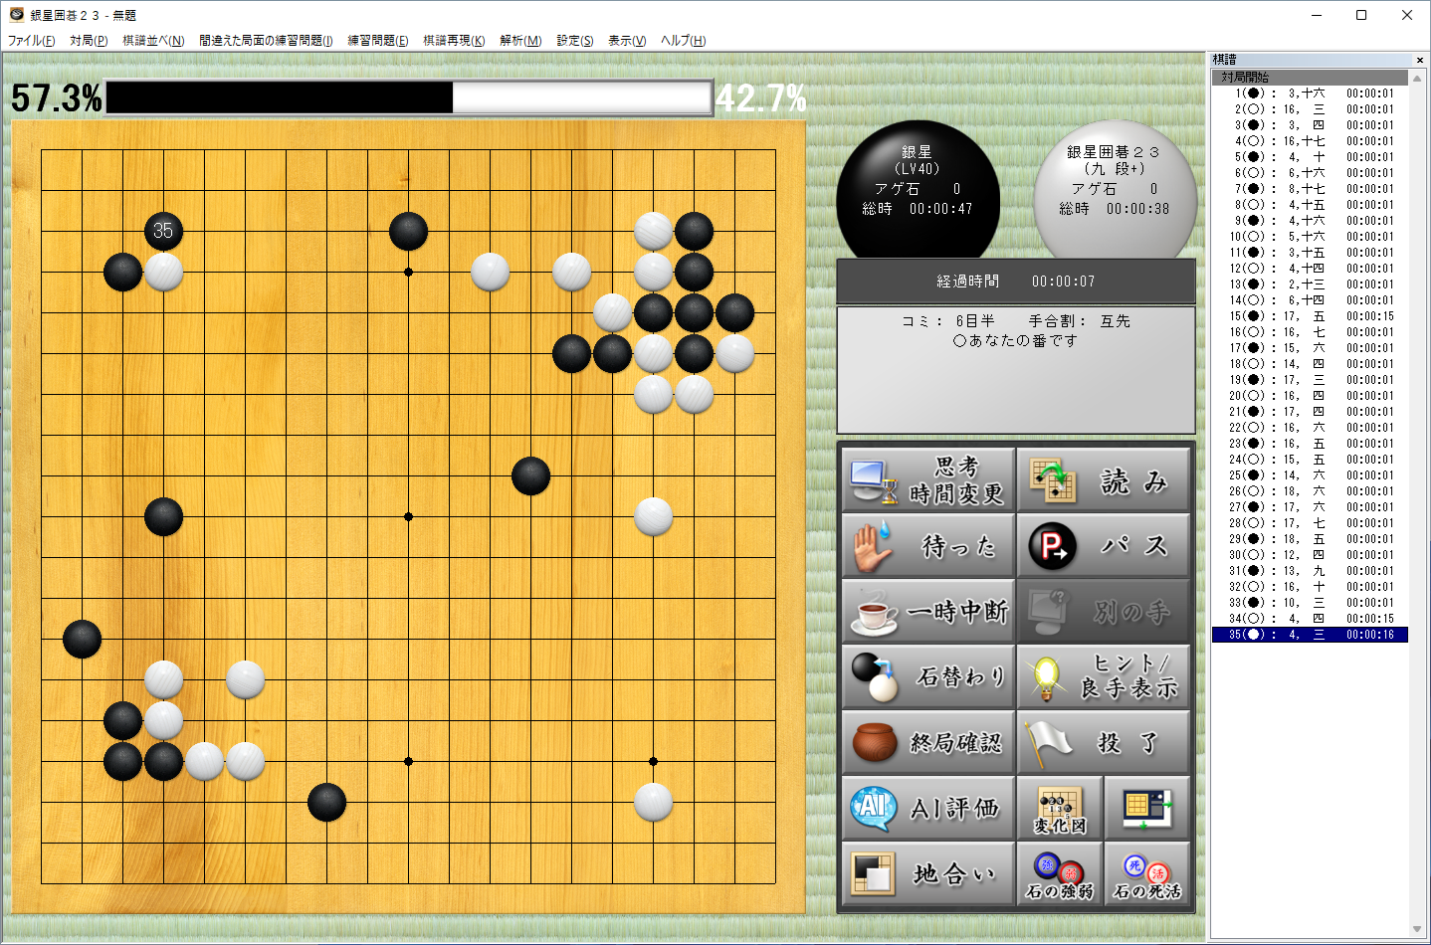Select move 35 in the game record
The height and width of the screenshot is (945, 1431).
coord(1309,635)
